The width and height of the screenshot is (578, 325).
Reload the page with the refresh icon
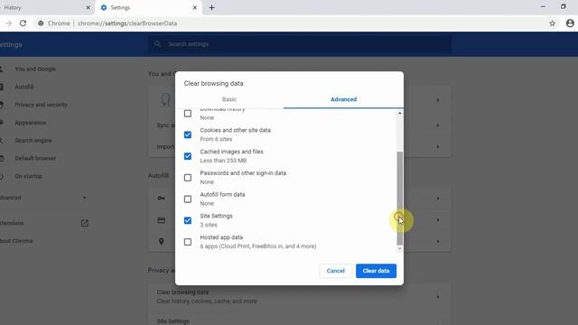click(x=23, y=23)
